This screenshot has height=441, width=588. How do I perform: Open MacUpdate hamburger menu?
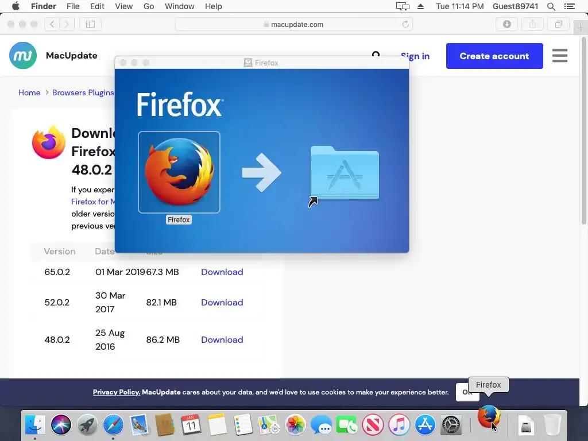559,56
